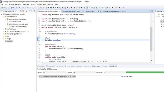Open the Markers view tab
This screenshot has height=92, width=164.
coord(41,66)
